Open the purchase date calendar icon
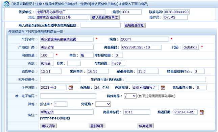Image resolution: width=218 pixels, height=132 pixels. tap(201, 112)
